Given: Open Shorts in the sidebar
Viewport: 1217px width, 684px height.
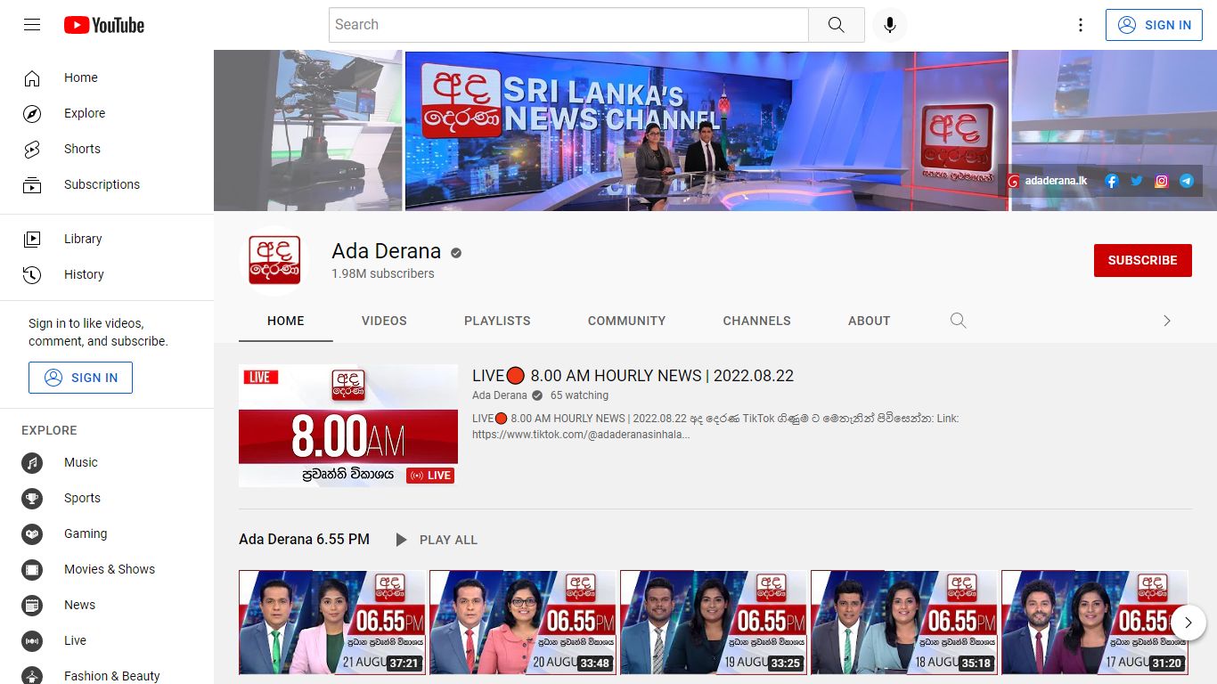Looking at the screenshot, I should pos(107,149).
